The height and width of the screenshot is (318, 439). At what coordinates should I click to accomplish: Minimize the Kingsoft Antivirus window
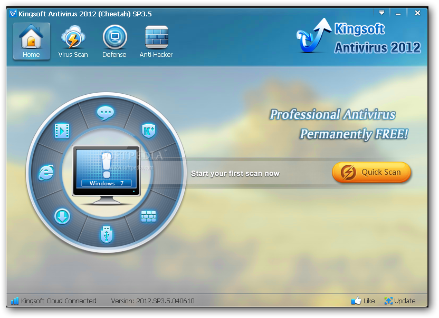tap(398, 13)
